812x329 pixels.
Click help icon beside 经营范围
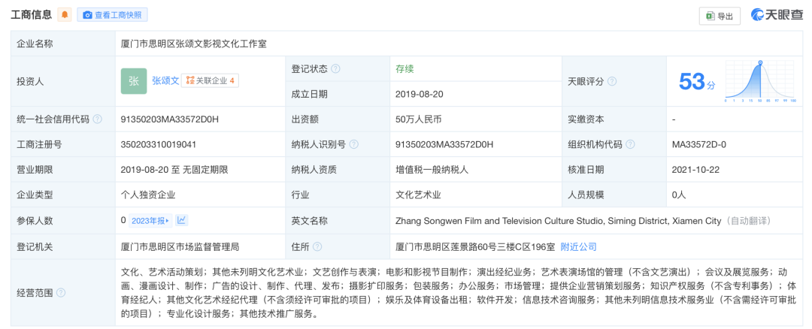pos(61,293)
